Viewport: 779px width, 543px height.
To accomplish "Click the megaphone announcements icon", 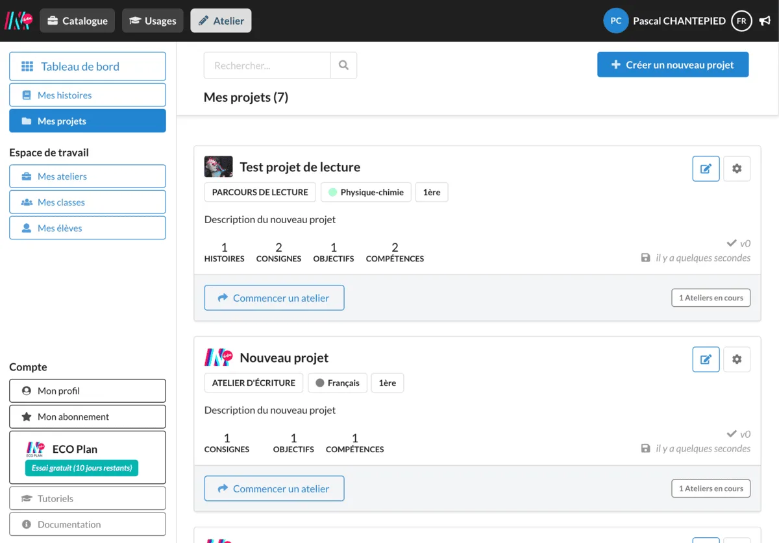I will point(765,21).
